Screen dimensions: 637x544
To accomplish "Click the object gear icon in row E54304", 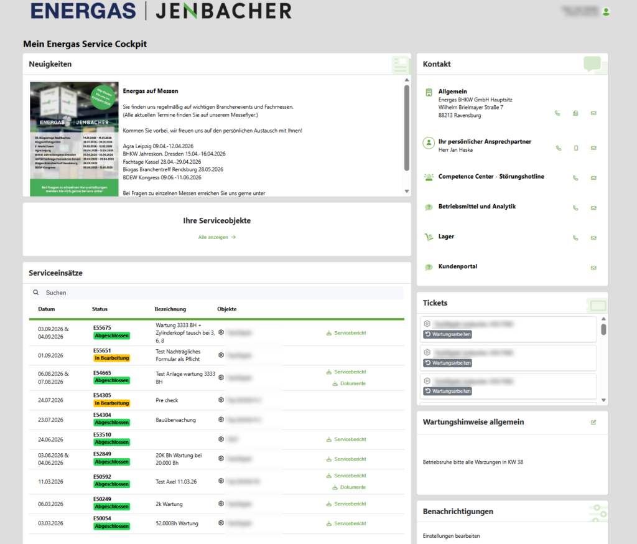I will point(221,419).
